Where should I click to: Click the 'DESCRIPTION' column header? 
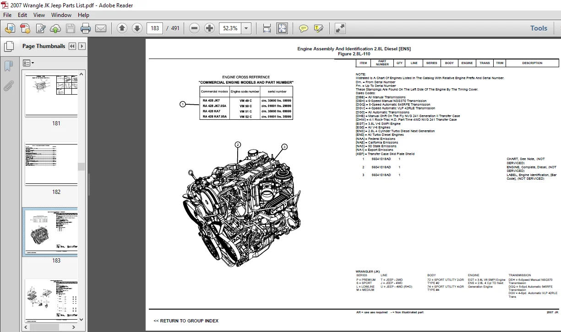pos(532,63)
